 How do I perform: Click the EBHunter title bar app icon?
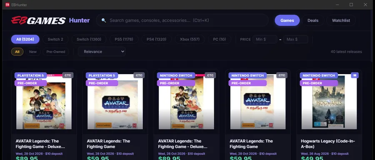tap(7, 5)
